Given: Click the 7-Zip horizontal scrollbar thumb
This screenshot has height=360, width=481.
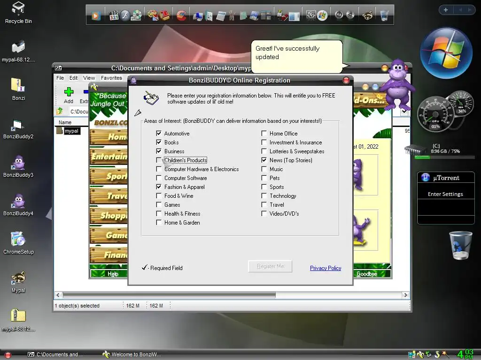Looking at the screenshot, I should tap(169, 295).
